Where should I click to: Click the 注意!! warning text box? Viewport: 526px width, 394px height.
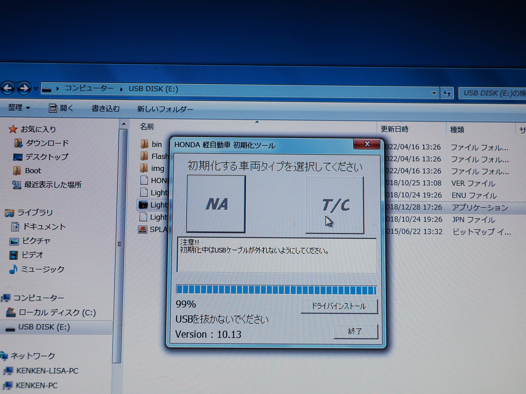pos(277,255)
